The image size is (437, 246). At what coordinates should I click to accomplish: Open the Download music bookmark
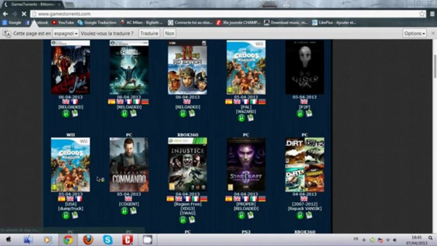286,23
